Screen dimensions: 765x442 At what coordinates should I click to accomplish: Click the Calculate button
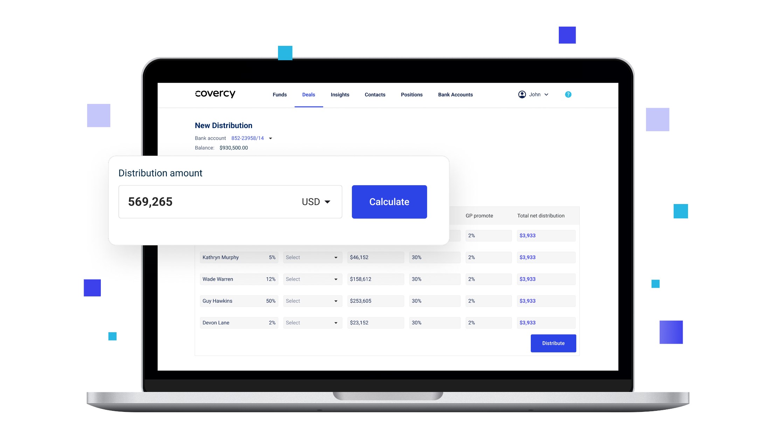coord(389,202)
